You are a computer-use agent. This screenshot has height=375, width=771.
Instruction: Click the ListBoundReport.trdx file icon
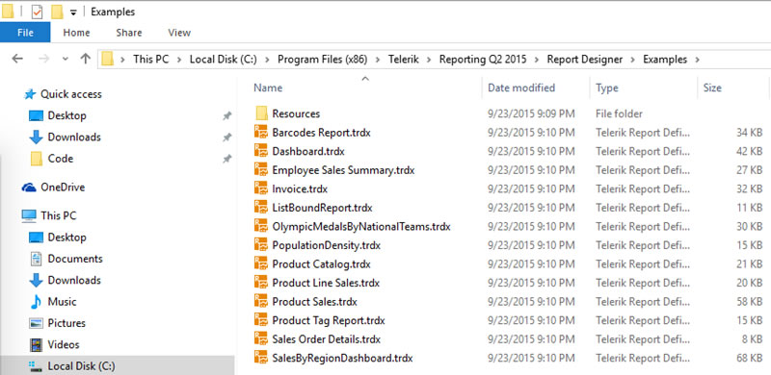260,208
